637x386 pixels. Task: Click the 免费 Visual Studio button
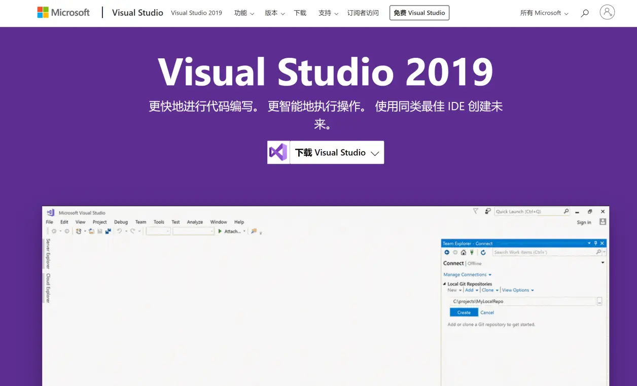coord(419,13)
